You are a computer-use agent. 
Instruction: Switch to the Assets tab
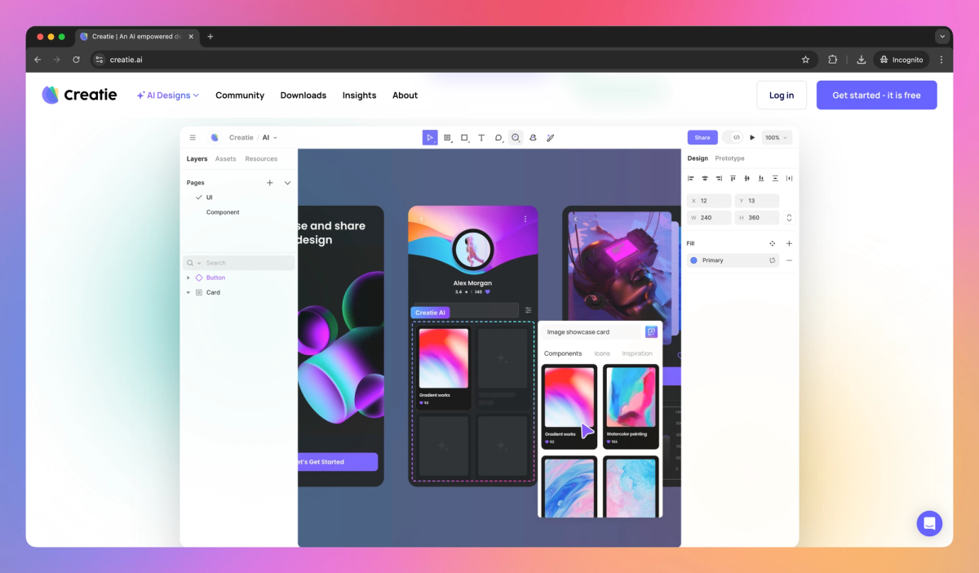[x=226, y=158]
